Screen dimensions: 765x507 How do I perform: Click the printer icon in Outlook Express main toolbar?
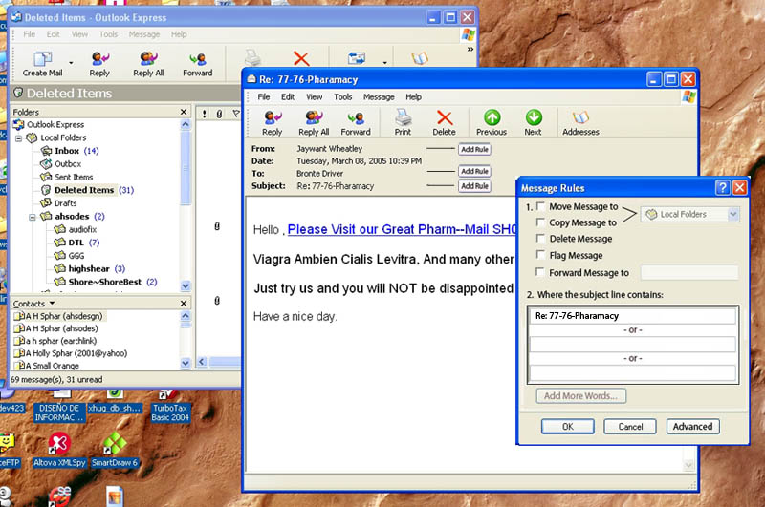click(252, 58)
